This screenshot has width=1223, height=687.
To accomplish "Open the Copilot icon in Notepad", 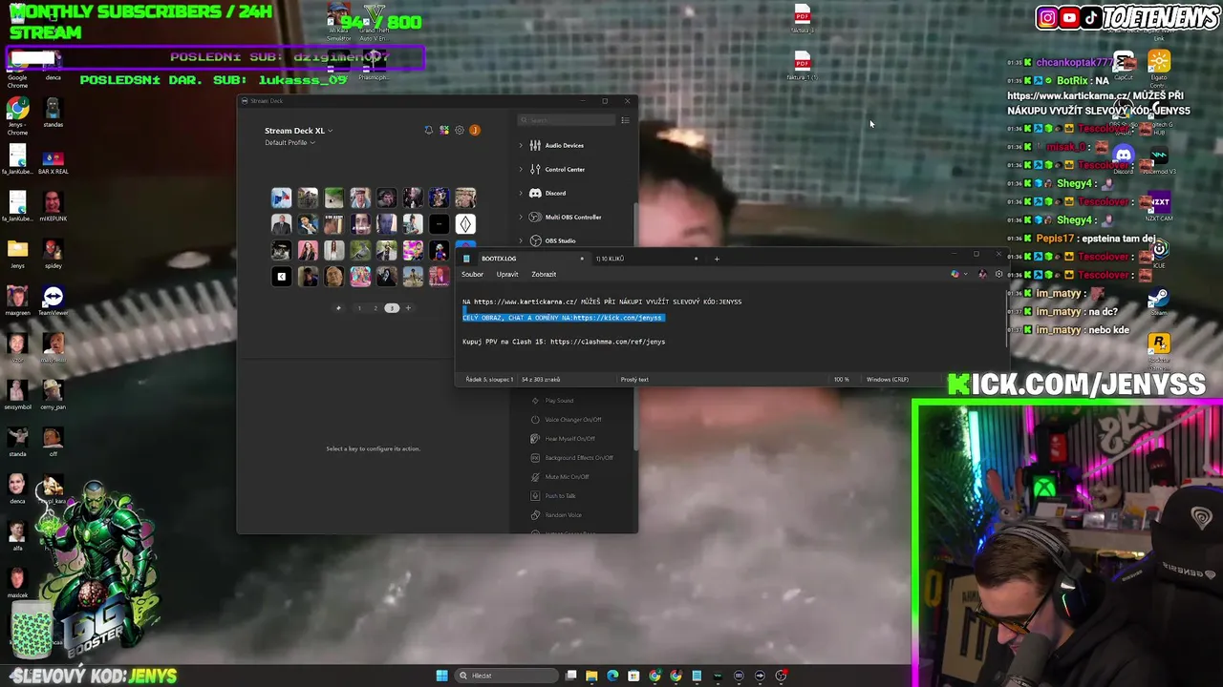I will (x=955, y=275).
